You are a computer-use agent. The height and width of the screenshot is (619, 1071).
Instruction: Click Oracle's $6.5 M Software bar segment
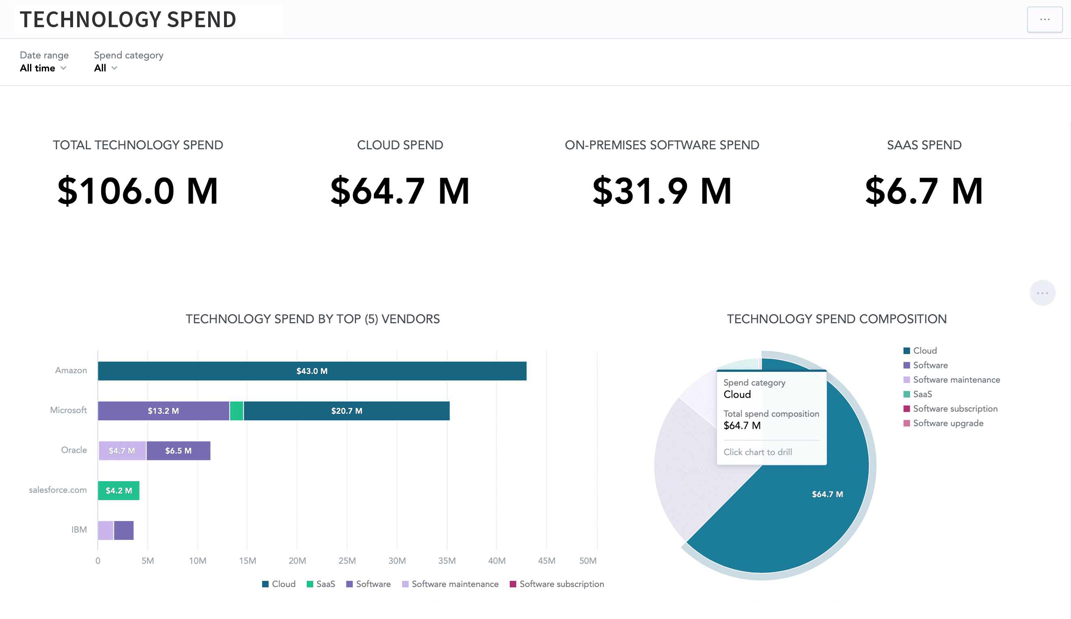pos(179,451)
